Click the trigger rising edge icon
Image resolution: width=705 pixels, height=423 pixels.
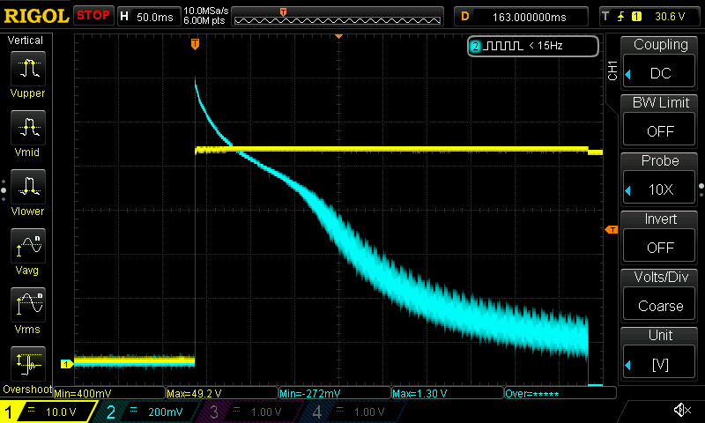pyautogui.click(x=621, y=17)
